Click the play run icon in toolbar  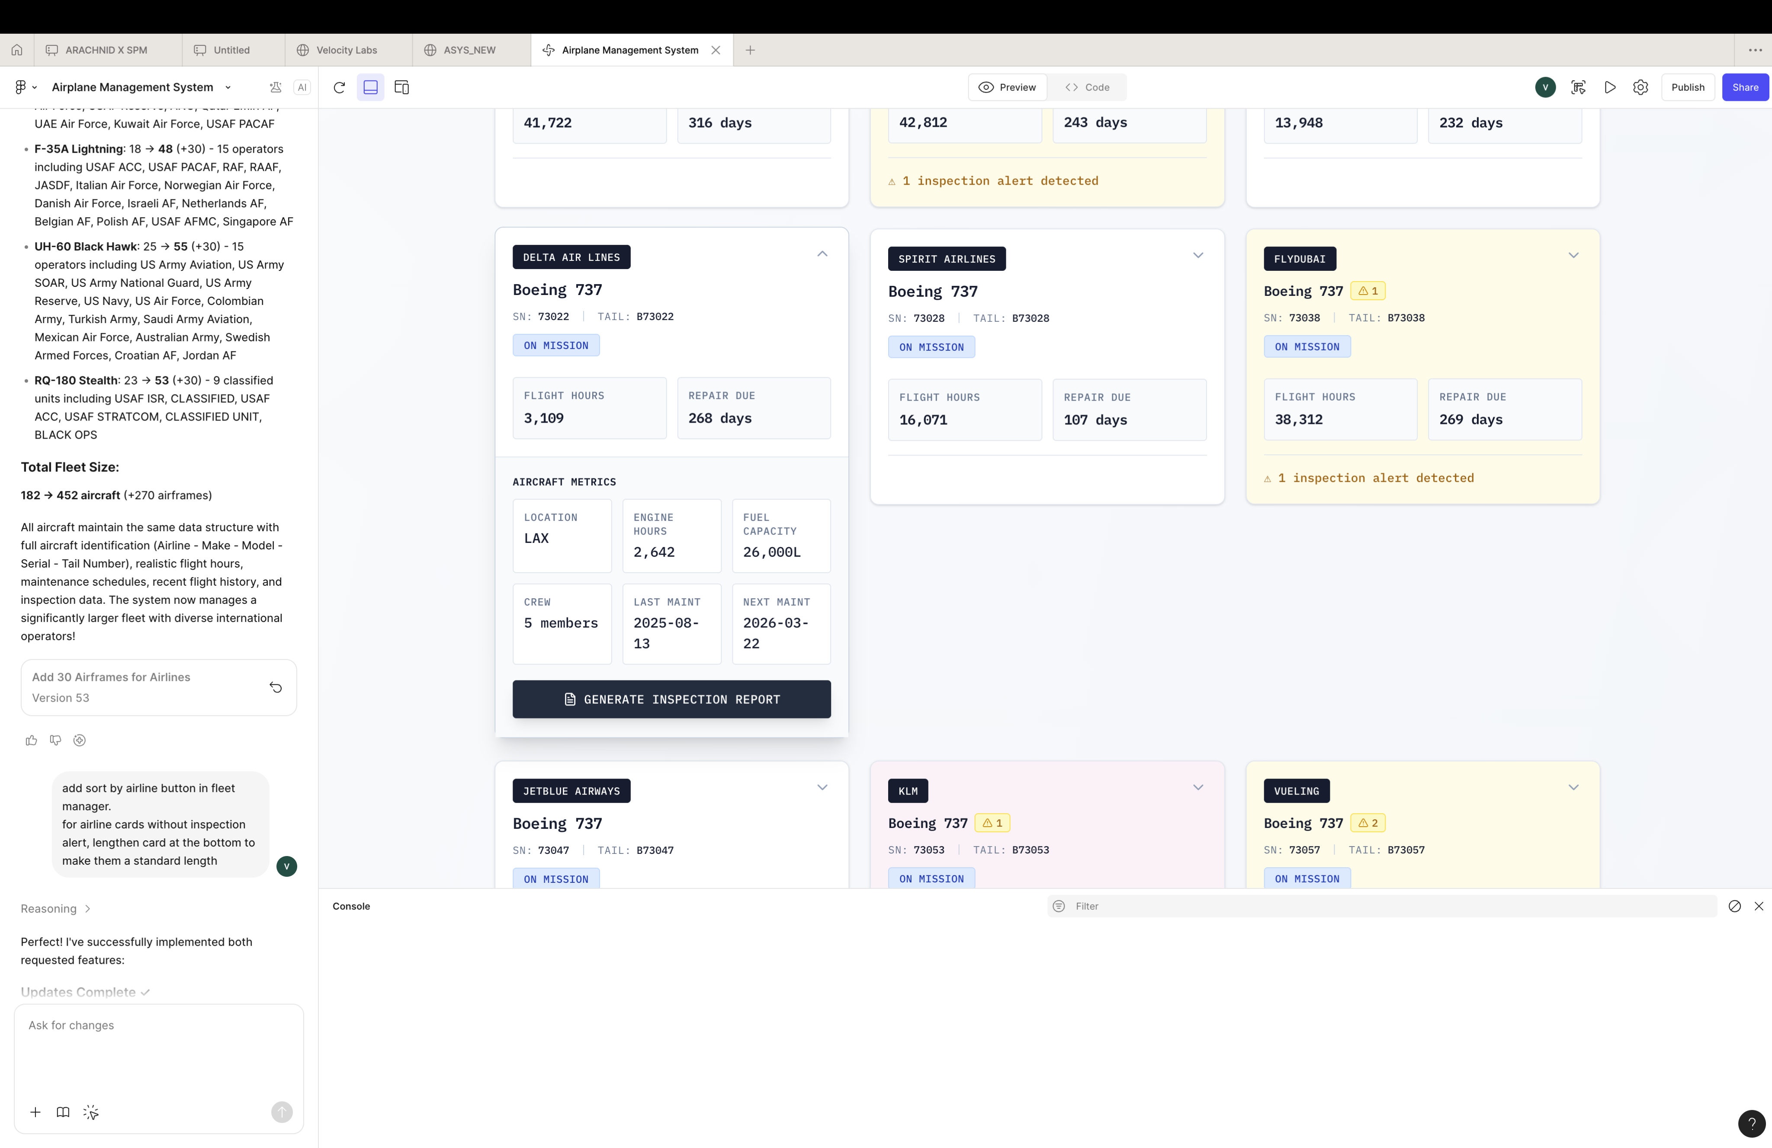coord(1610,87)
